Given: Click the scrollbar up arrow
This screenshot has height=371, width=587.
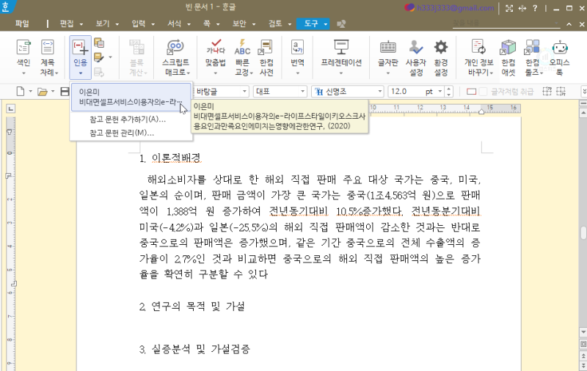Looking at the screenshot, I should point(583,113).
